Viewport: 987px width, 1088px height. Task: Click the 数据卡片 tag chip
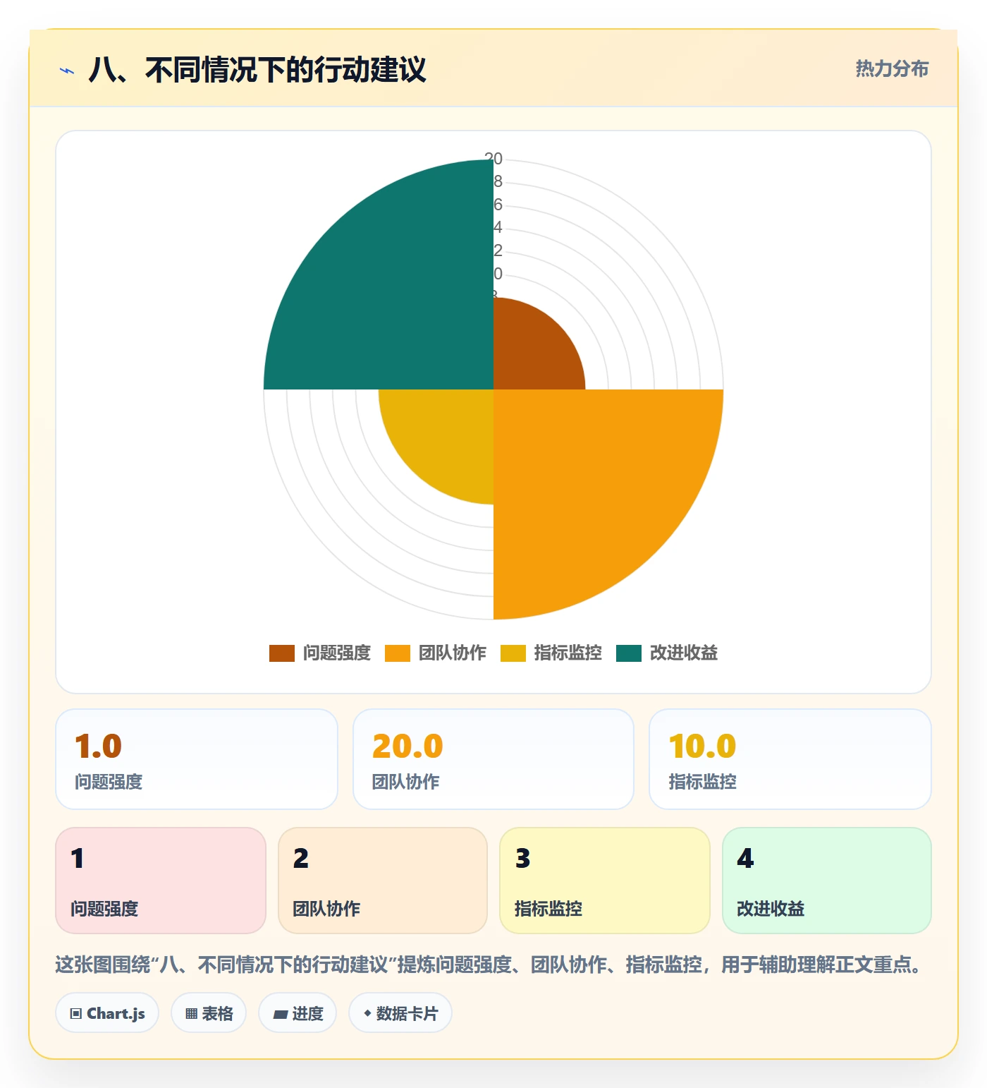(x=400, y=1013)
